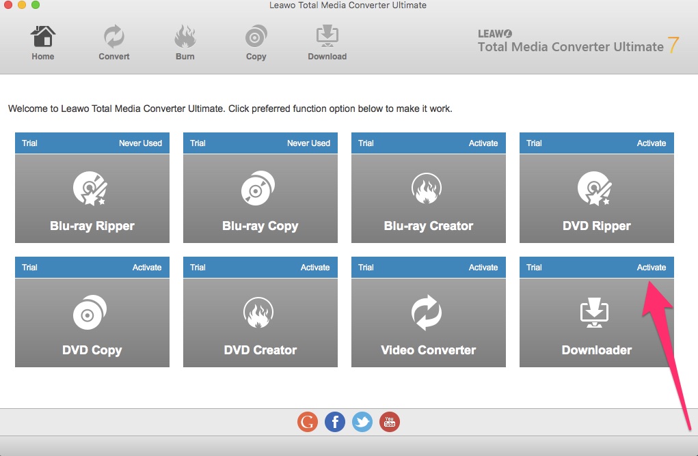698x456 pixels.
Task: Visit the Facebook page icon
Action: pyautogui.click(x=335, y=422)
